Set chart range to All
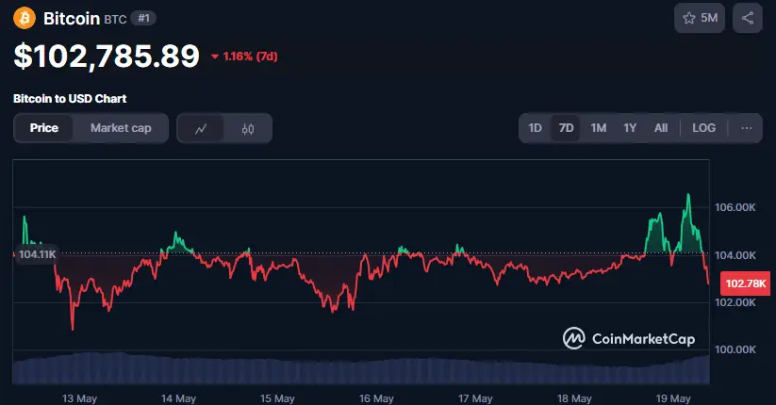This screenshot has width=776, height=405. [x=661, y=128]
